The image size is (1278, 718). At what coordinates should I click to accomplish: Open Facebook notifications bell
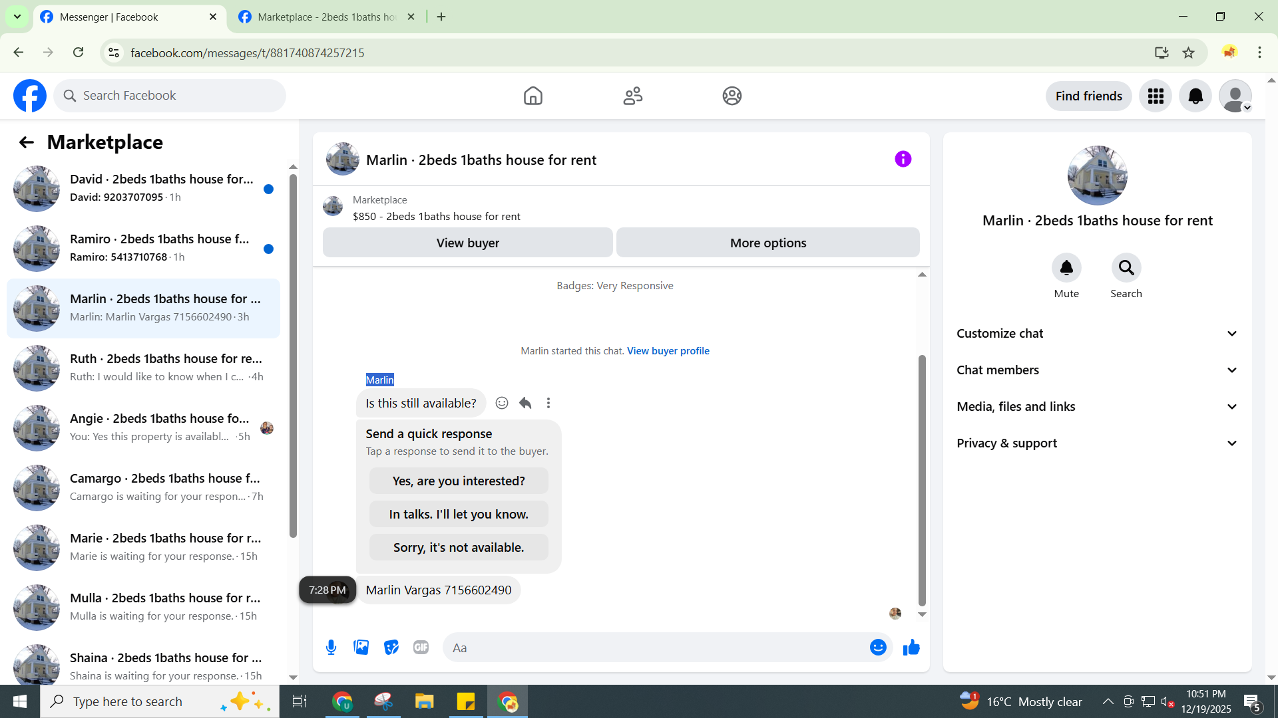point(1195,96)
